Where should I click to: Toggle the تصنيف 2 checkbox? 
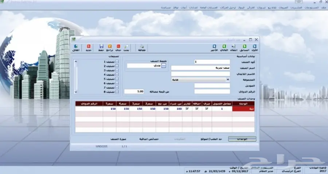click(x=117, y=66)
